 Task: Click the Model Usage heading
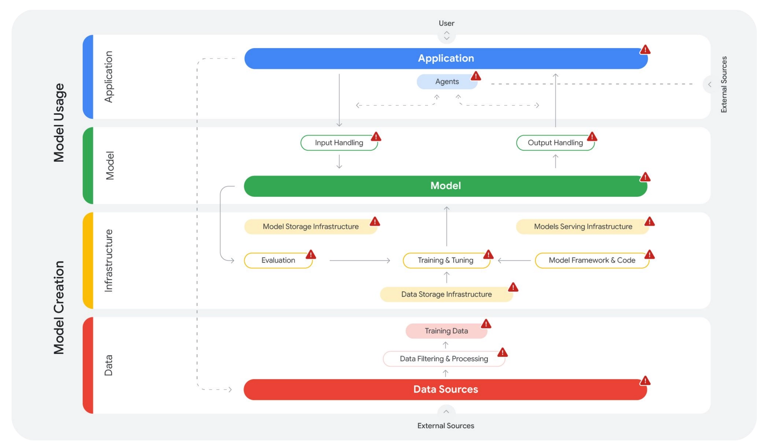coord(59,123)
